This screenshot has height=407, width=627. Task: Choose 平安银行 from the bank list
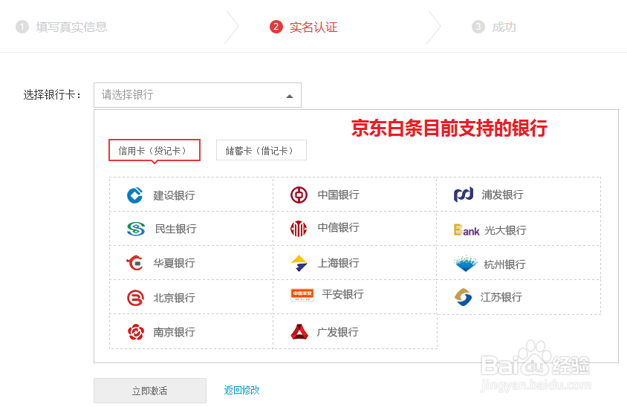[x=354, y=297]
